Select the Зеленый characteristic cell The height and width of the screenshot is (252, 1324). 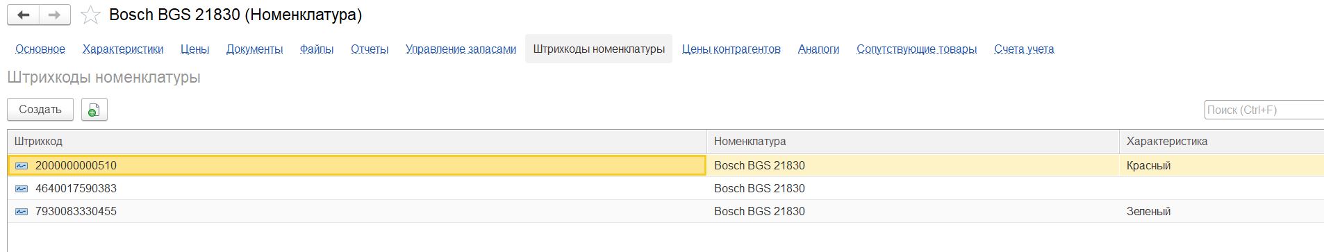point(1221,212)
